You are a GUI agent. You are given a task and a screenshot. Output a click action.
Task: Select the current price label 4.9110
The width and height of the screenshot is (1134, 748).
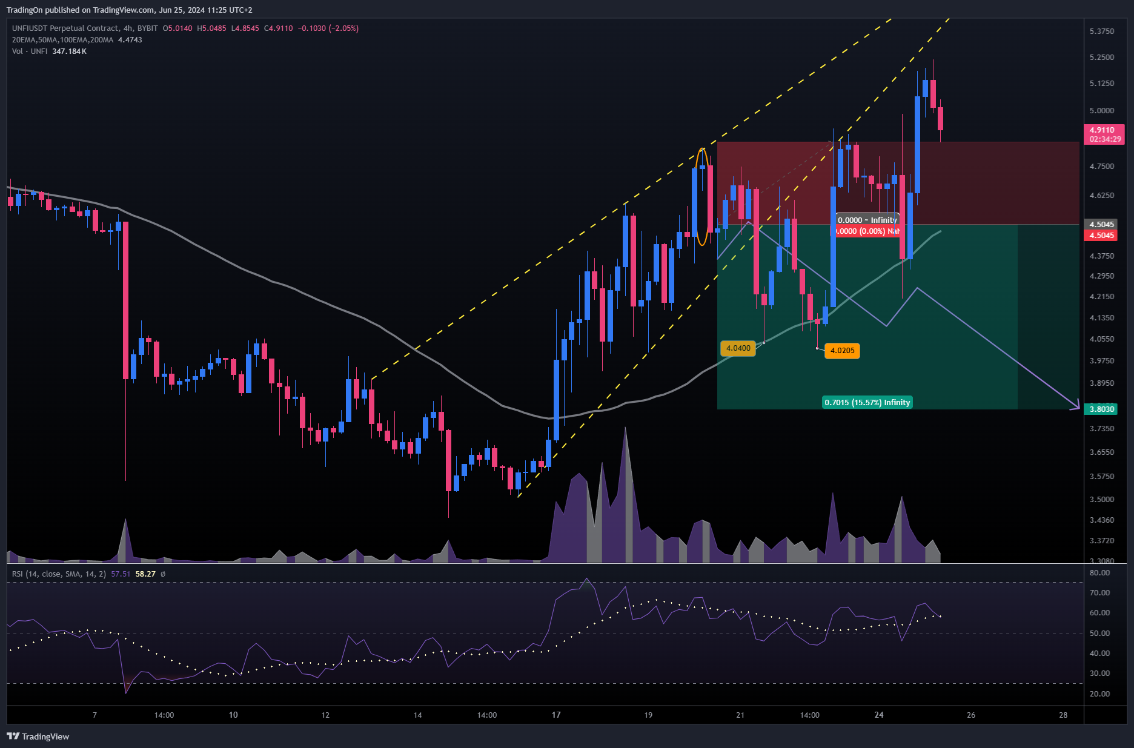(x=1102, y=130)
